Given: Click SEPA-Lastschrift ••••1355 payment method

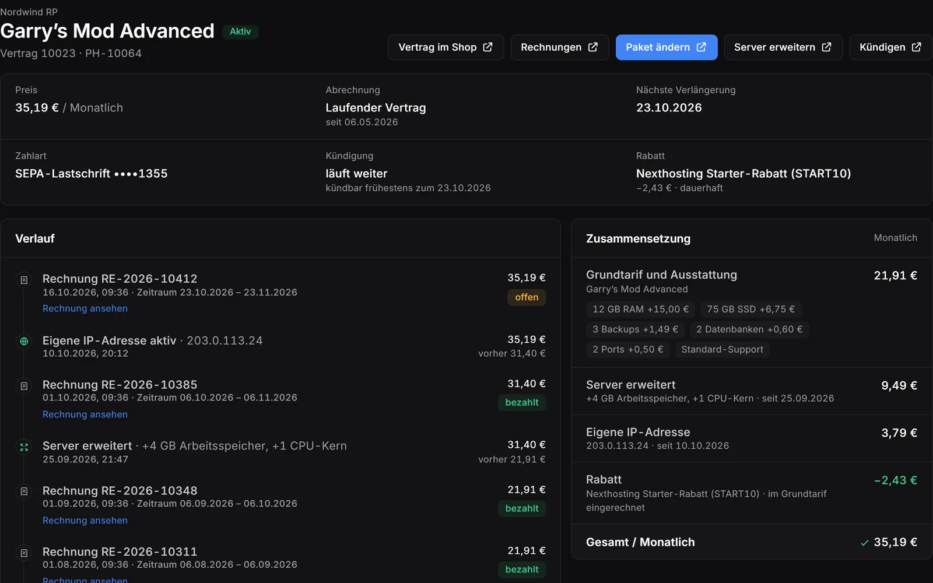Looking at the screenshot, I should [x=91, y=174].
